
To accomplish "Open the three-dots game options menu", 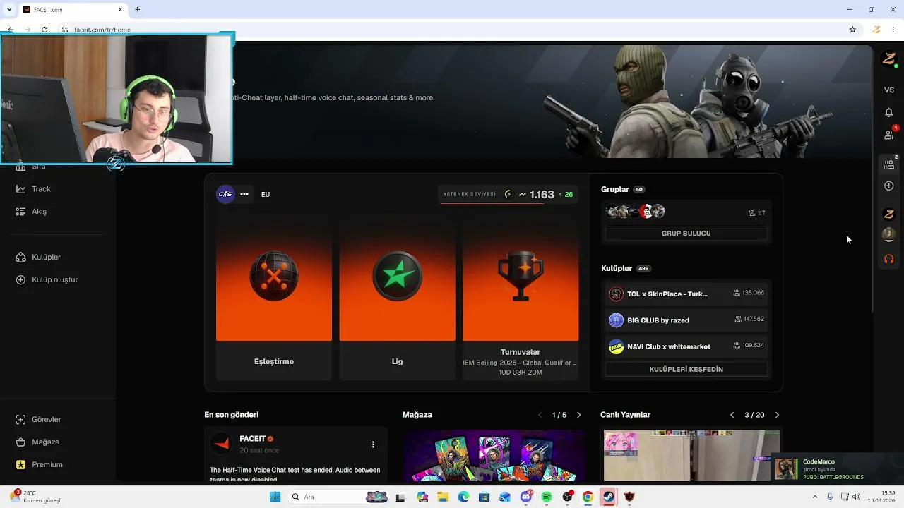I will (244, 194).
